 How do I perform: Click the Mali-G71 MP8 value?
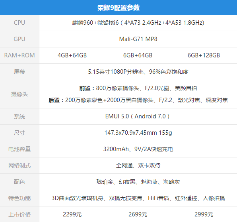click(x=138, y=39)
